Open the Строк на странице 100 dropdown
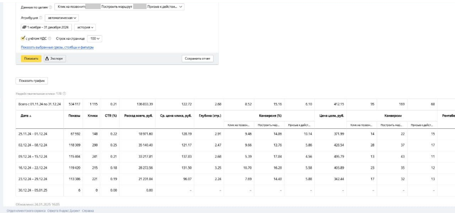Viewport: 455px width, 213px height. point(95,38)
